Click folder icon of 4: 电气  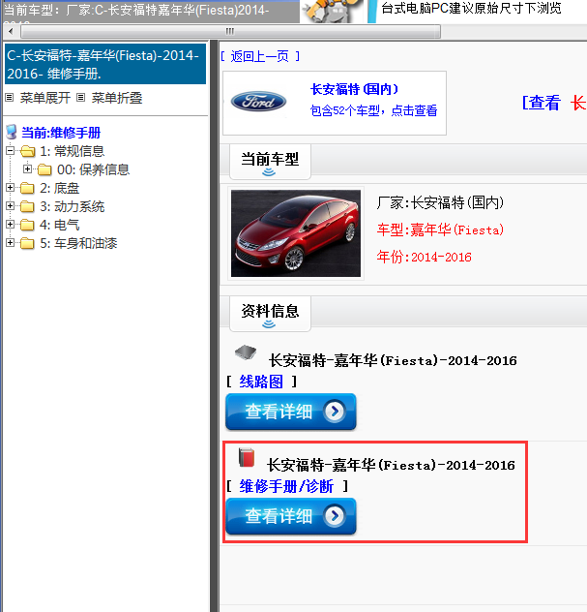27,225
